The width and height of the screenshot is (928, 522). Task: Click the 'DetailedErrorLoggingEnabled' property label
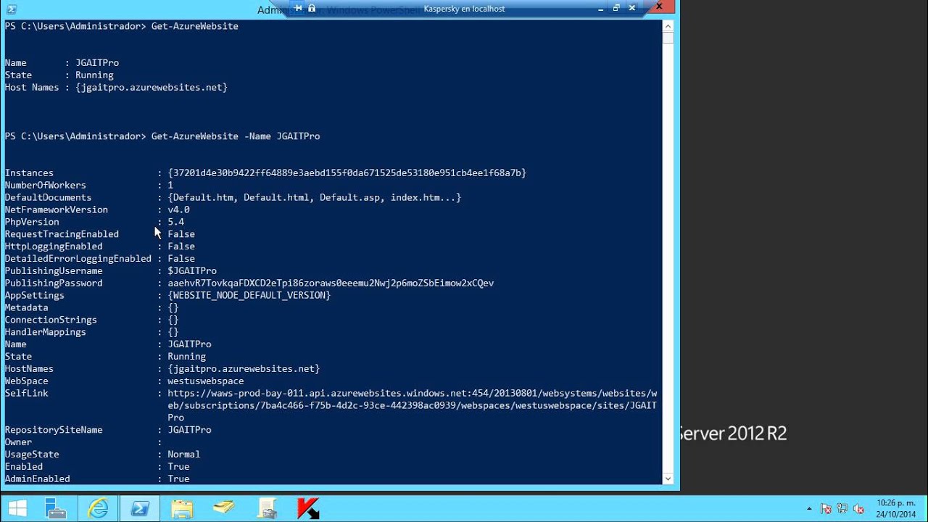click(78, 258)
